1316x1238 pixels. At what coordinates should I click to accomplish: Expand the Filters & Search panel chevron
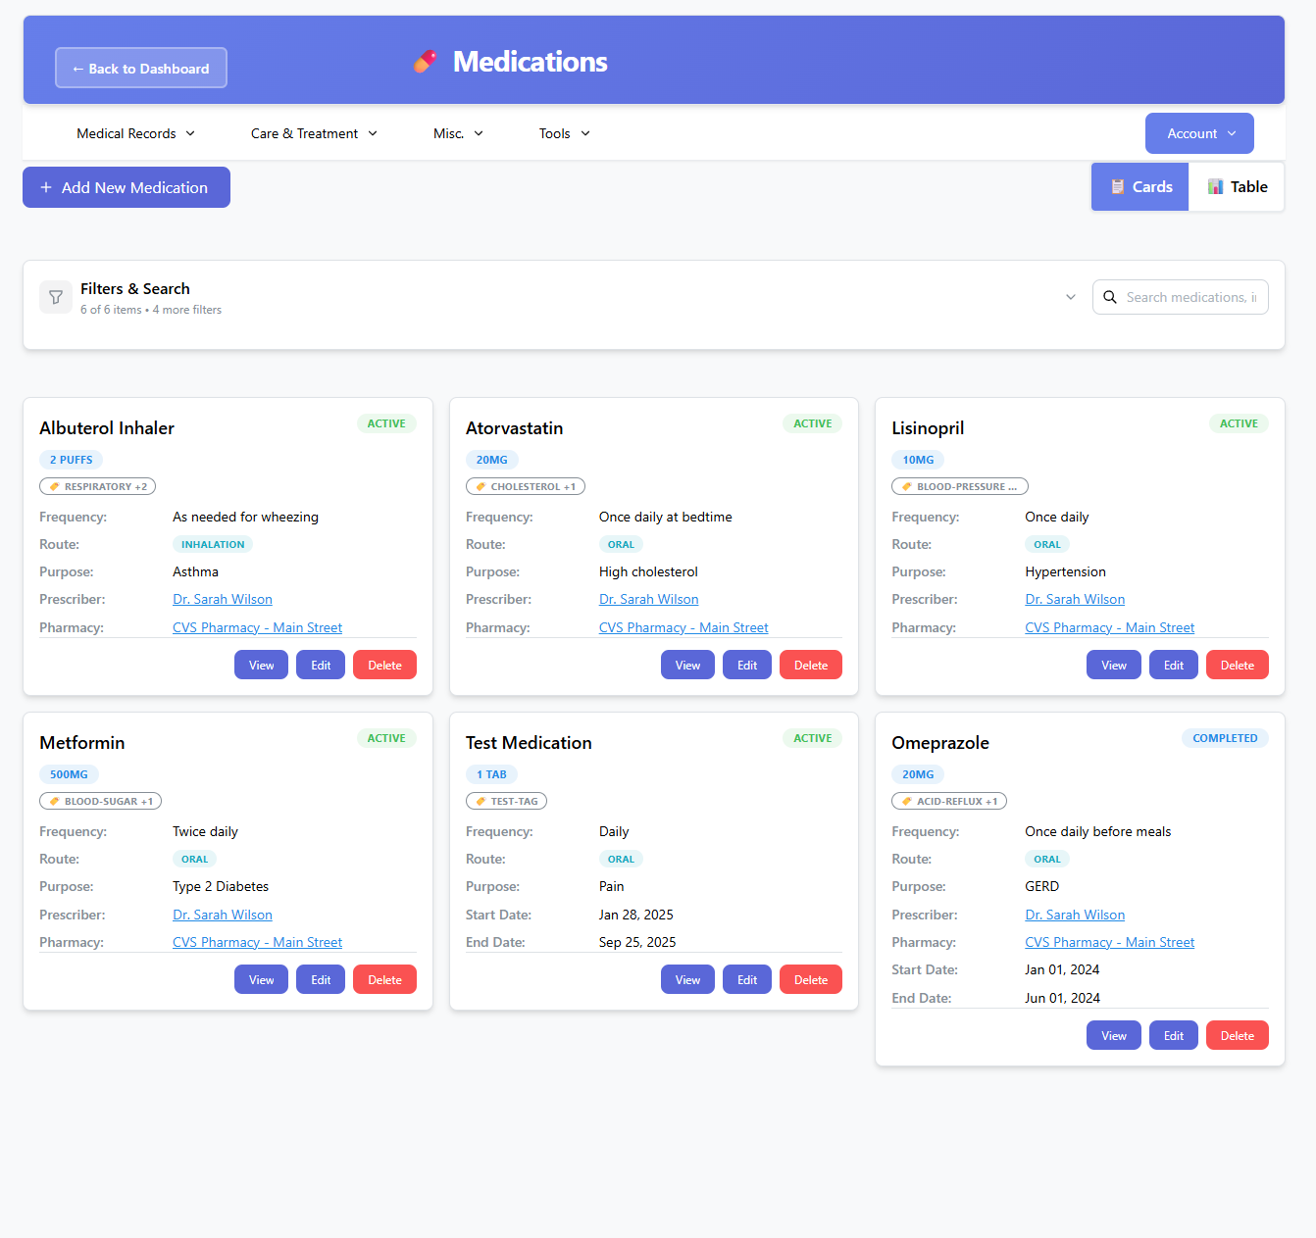[x=1070, y=296]
